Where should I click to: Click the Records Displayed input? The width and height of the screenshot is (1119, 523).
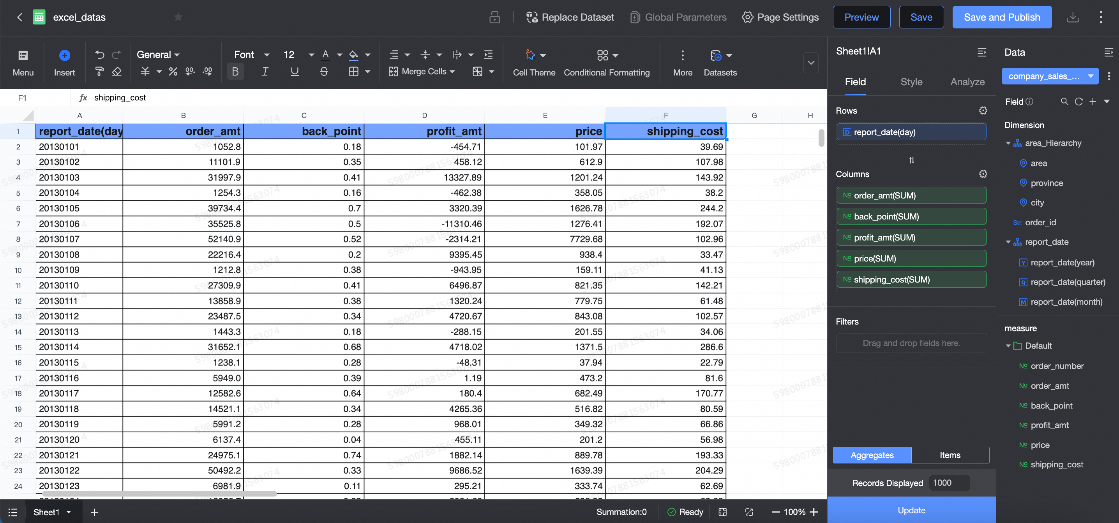click(949, 483)
